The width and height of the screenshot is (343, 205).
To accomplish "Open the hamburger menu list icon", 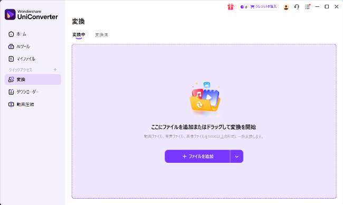I will tap(308, 7).
